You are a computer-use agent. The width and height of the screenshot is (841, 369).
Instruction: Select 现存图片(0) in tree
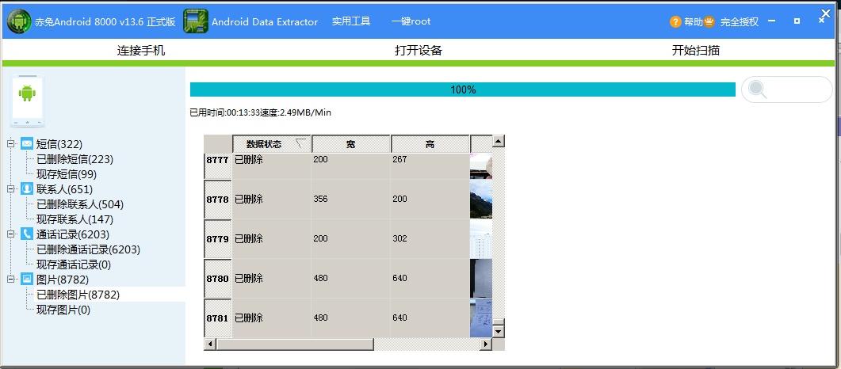(x=63, y=309)
